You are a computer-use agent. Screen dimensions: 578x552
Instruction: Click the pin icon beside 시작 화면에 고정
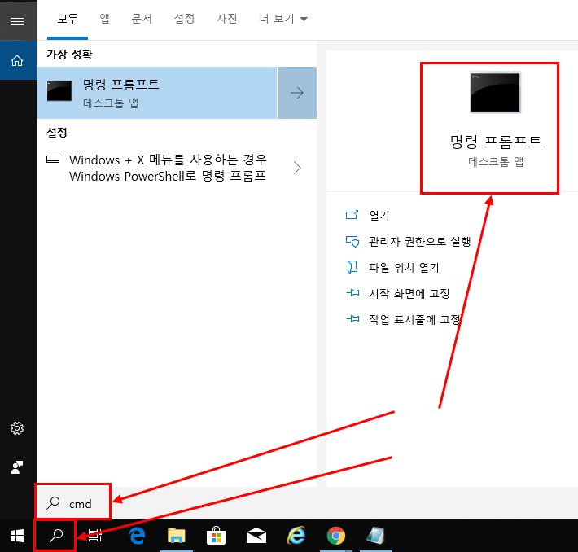(352, 293)
